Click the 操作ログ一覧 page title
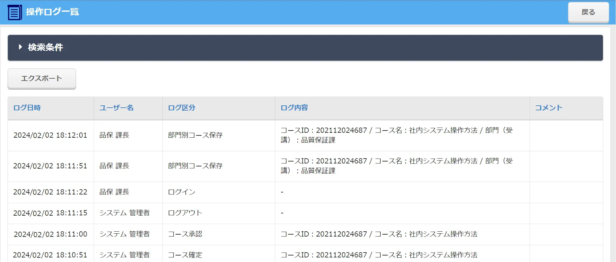Image resolution: width=616 pixels, height=262 pixels. coord(53,12)
